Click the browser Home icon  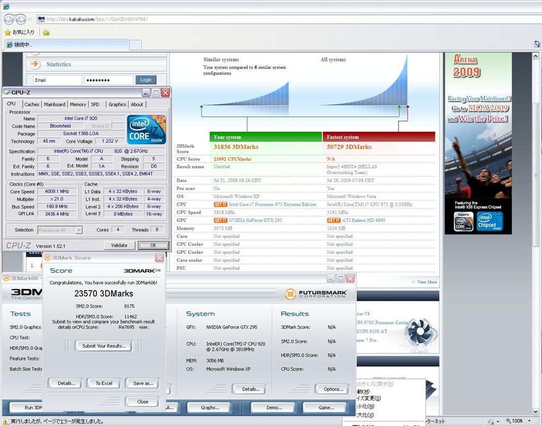point(537,44)
